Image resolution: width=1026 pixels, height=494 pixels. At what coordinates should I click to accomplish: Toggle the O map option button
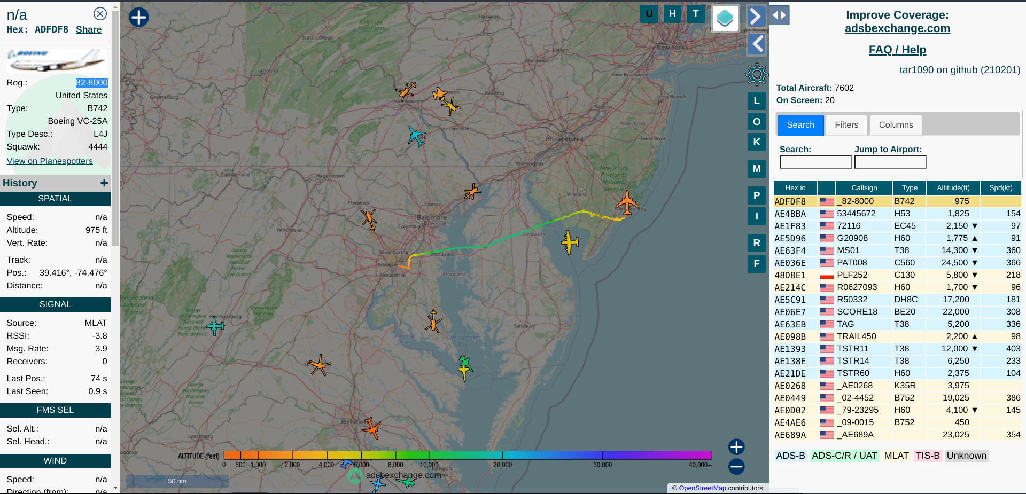[757, 122]
